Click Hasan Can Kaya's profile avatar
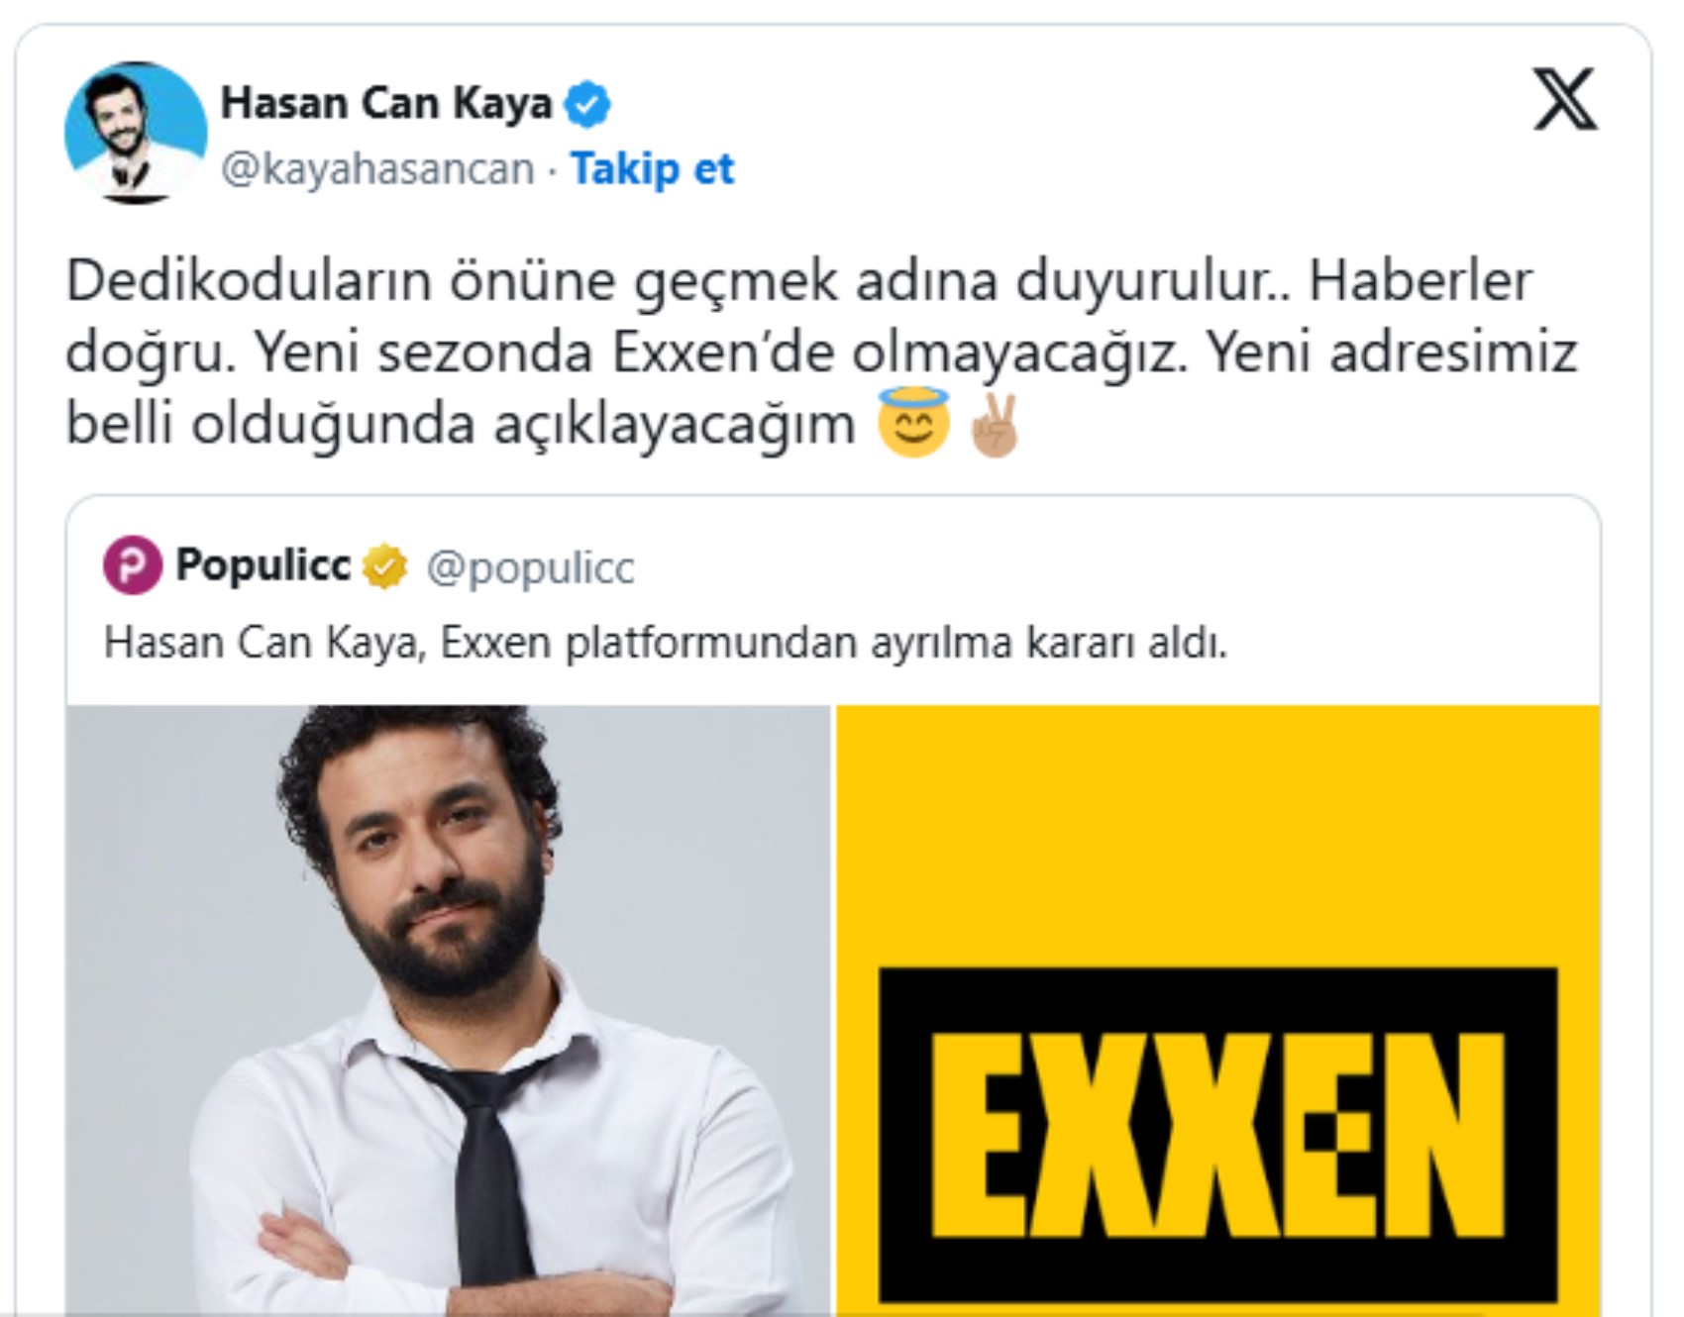This screenshot has width=1684, height=1317. click(x=136, y=133)
